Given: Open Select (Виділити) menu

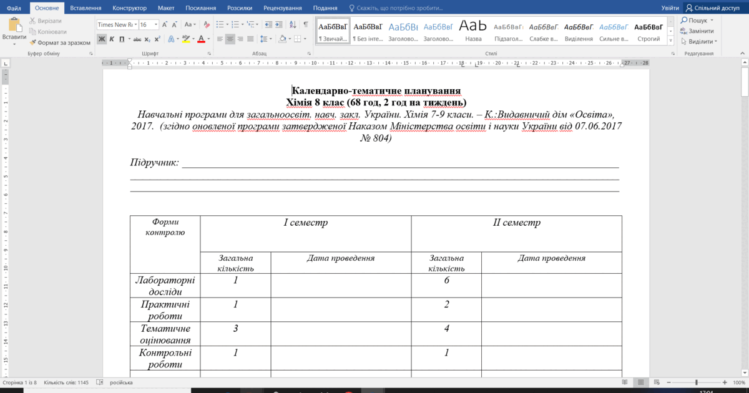Looking at the screenshot, I should click(x=699, y=41).
